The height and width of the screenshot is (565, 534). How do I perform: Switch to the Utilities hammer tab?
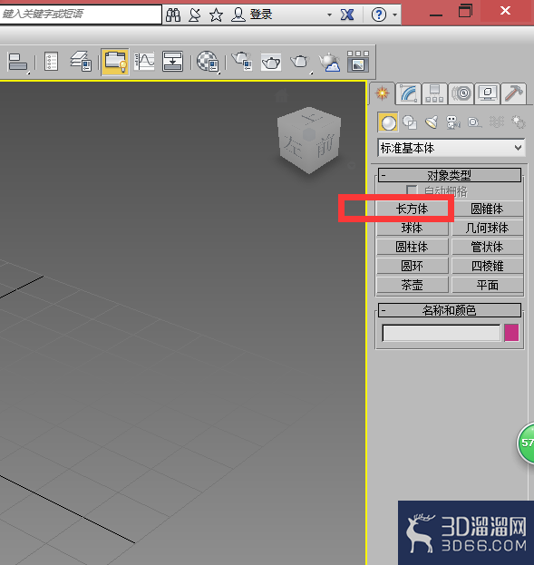coord(513,93)
